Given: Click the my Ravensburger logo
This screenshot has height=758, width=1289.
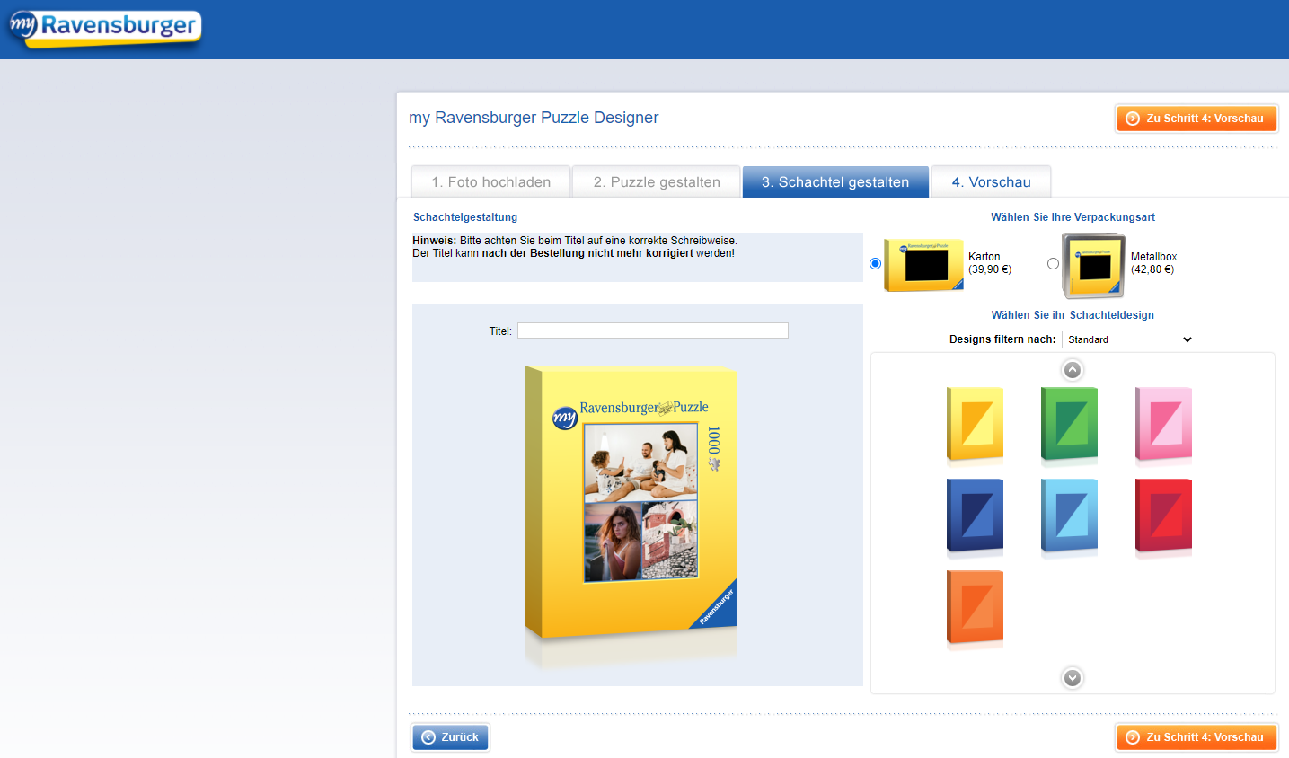Looking at the screenshot, I should (105, 27).
